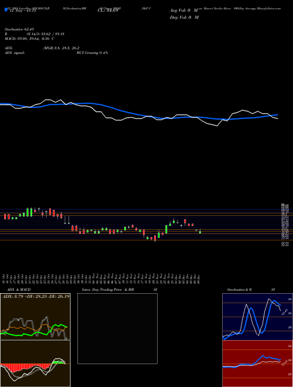Open the blue Stochastics oscillator chart
Screen dimensions: 293x387
[x=257, y=317]
